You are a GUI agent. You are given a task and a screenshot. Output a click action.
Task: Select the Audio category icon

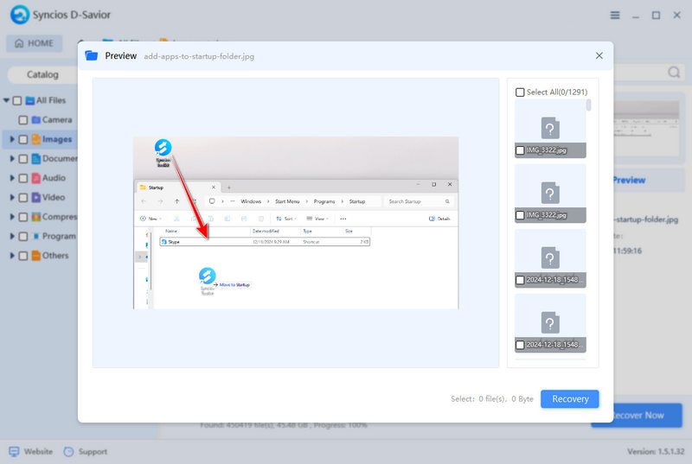(x=35, y=178)
